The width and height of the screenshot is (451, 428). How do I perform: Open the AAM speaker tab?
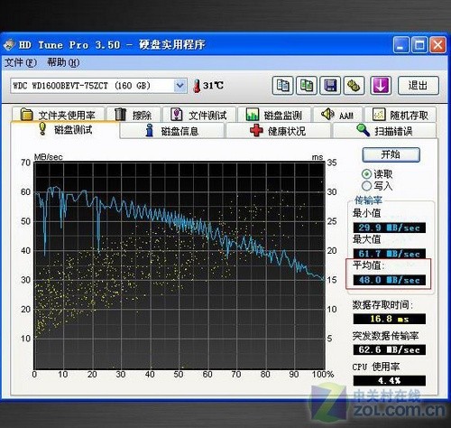(338, 115)
